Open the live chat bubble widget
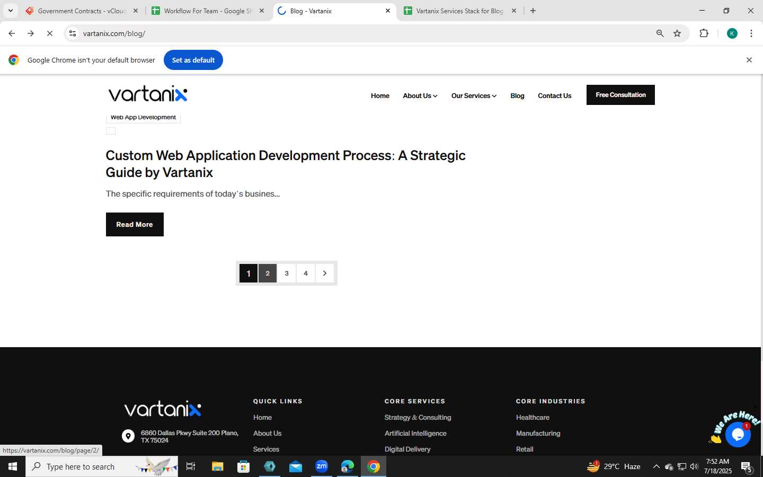The height and width of the screenshot is (477, 763). point(738,435)
